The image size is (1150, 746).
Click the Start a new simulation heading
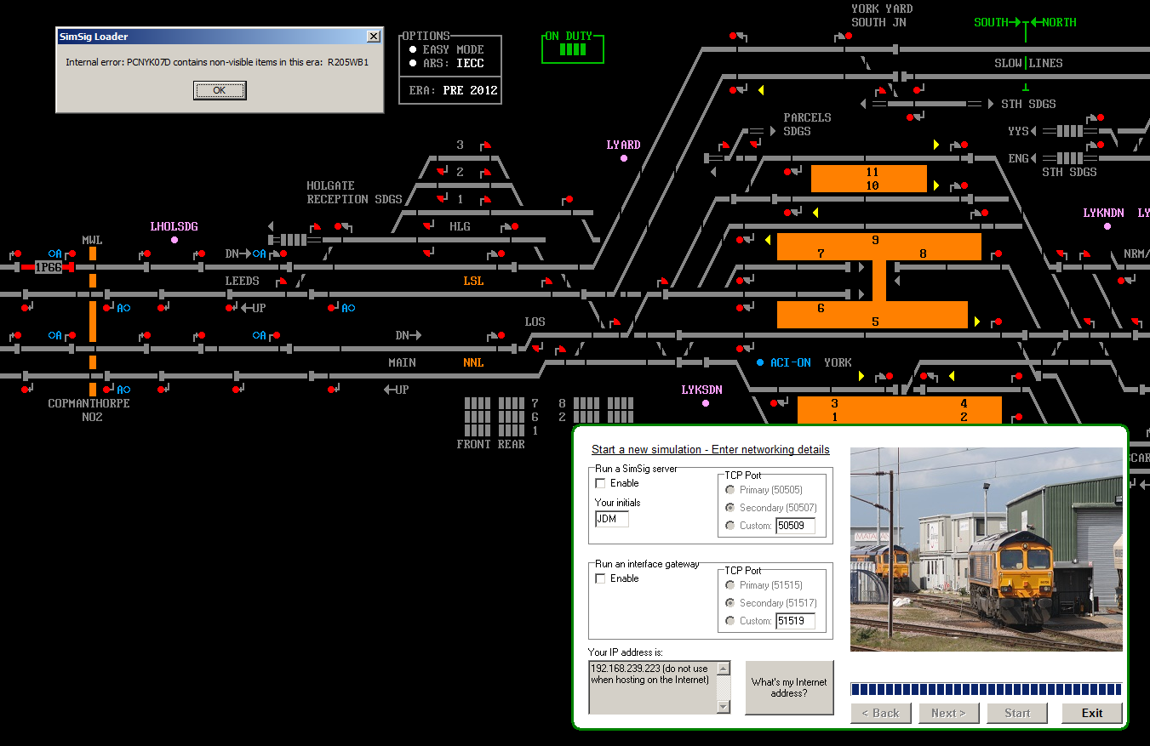[710, 450]
